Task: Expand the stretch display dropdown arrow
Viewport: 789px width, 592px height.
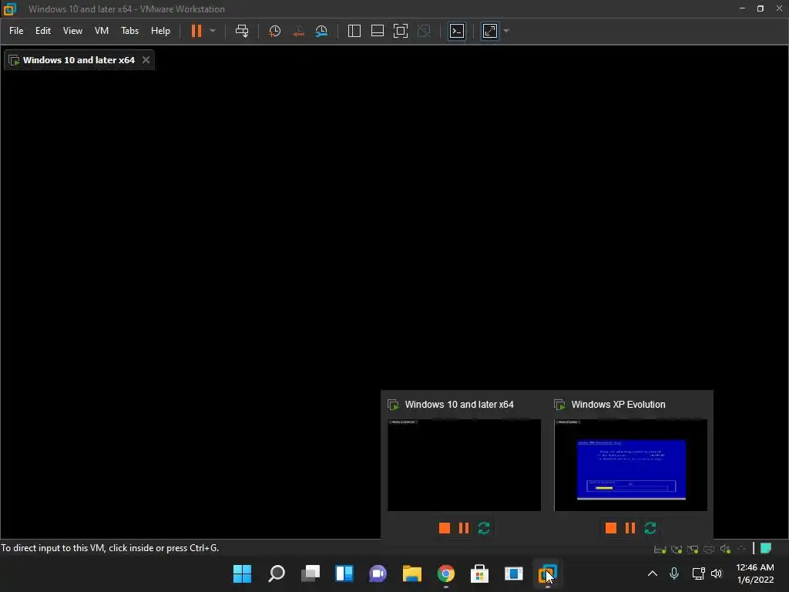Action: 506,31
